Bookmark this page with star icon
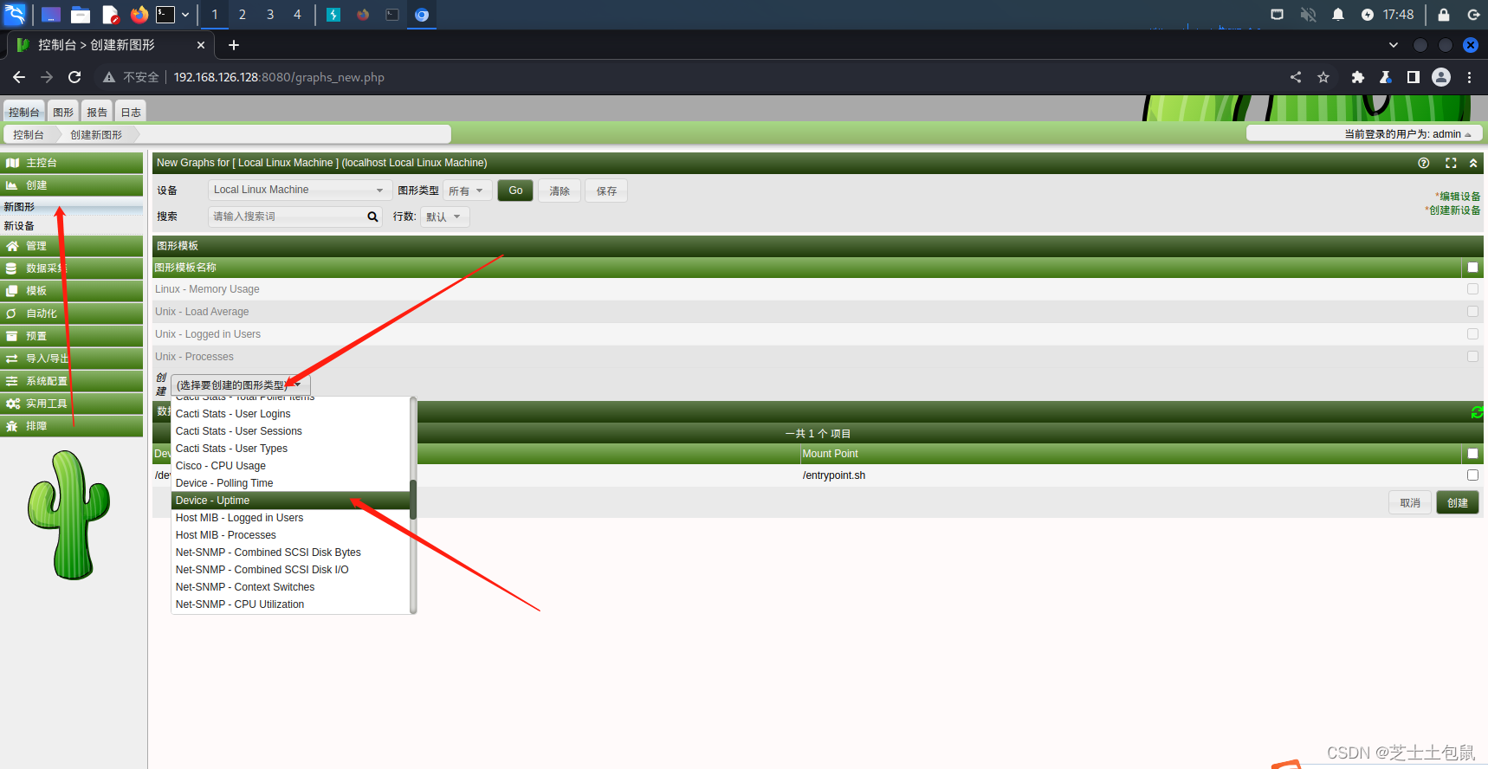The height and width of the screenshot is (769, 1488). click(1323, 77)
